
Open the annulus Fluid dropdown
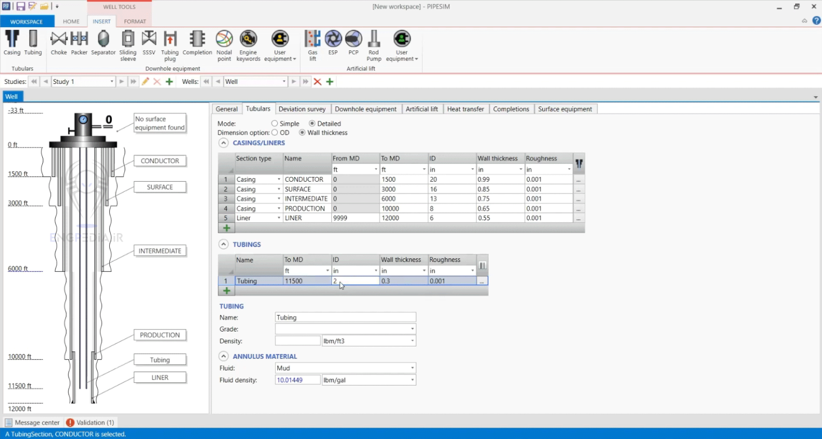[x=412, y=368]
